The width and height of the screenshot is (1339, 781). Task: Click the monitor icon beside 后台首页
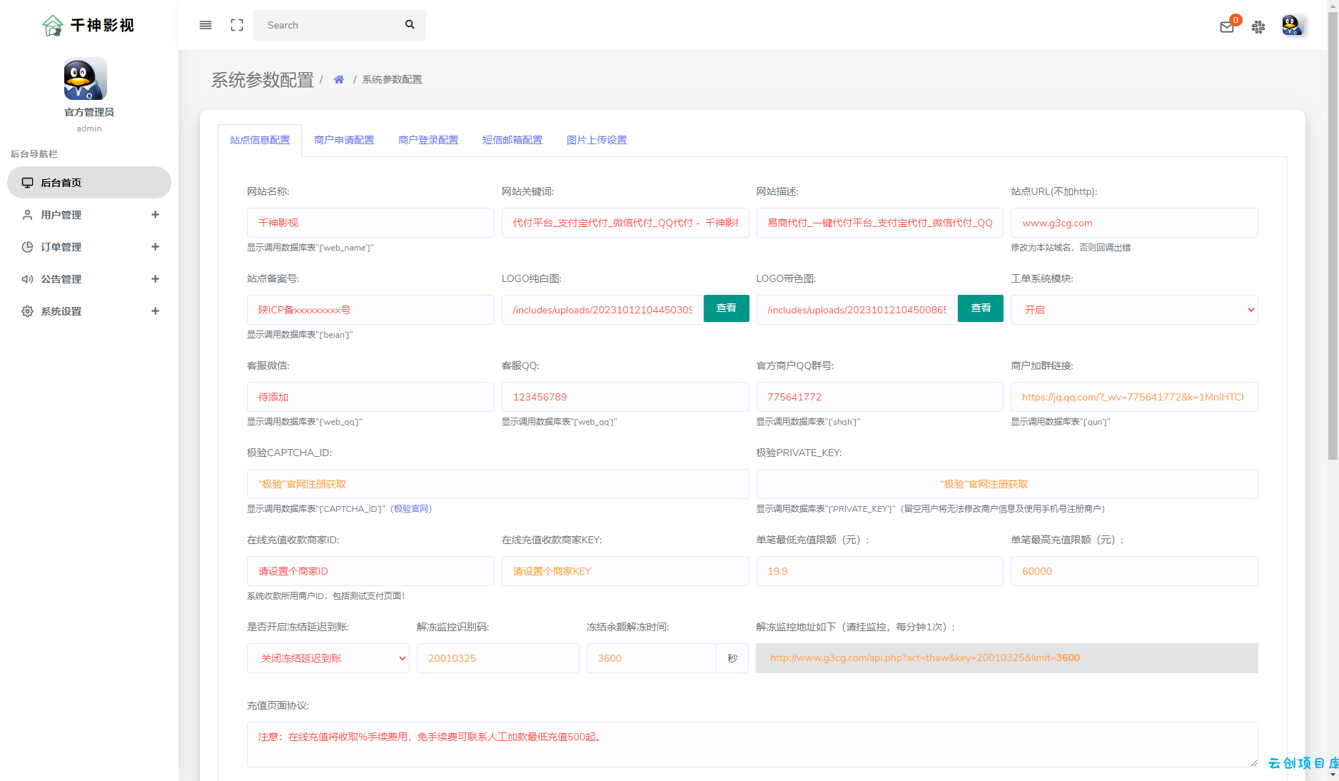27,183
